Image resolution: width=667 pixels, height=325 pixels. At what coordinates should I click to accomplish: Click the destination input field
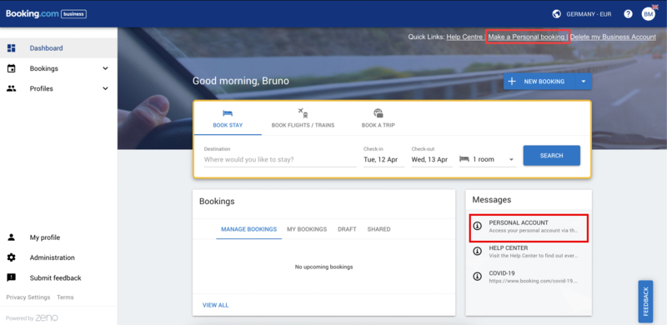(280, 159)
